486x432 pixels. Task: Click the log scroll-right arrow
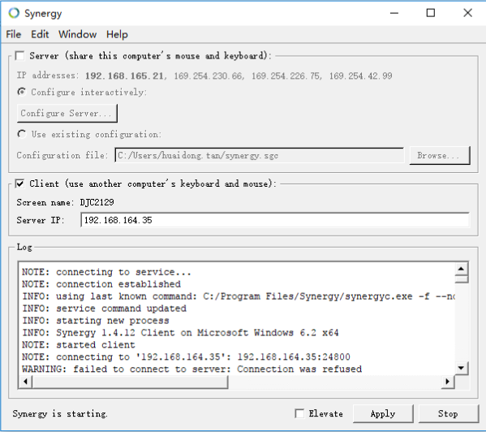(448, 382)
